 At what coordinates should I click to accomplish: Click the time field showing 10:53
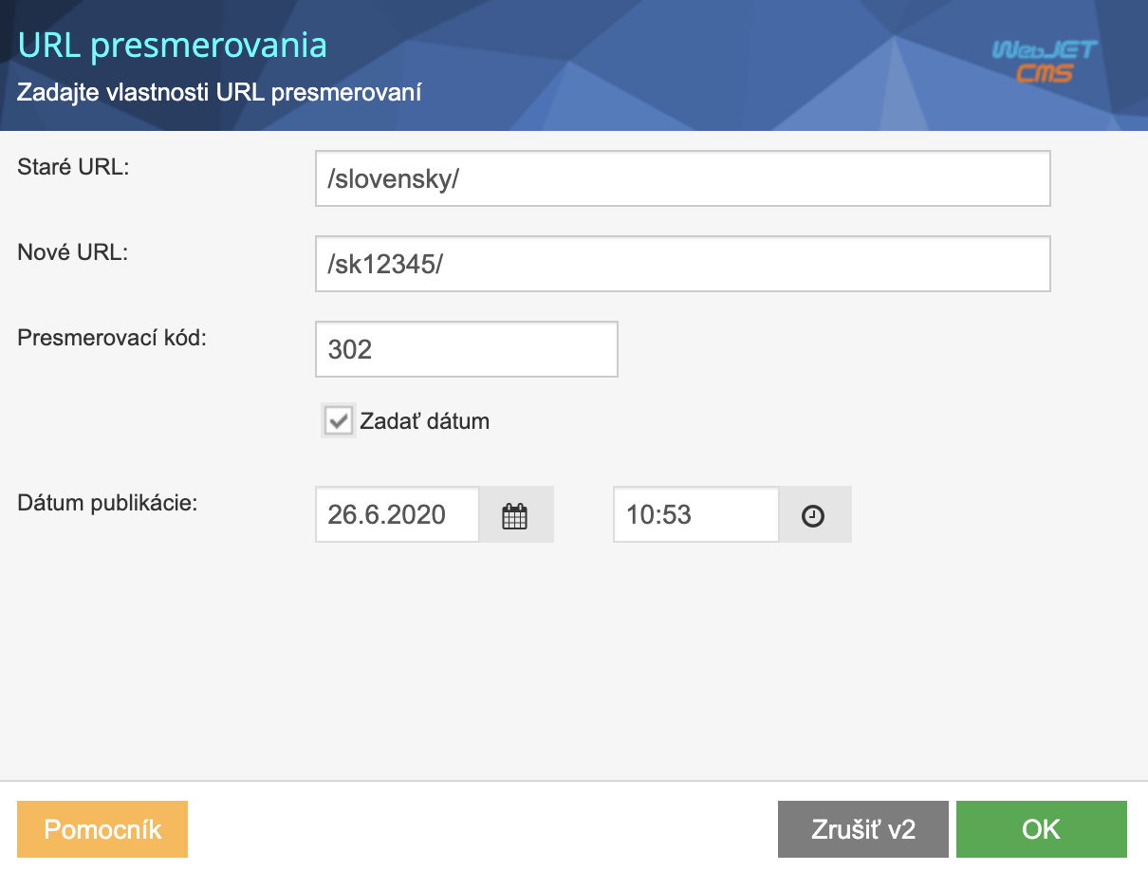point(695,514)
